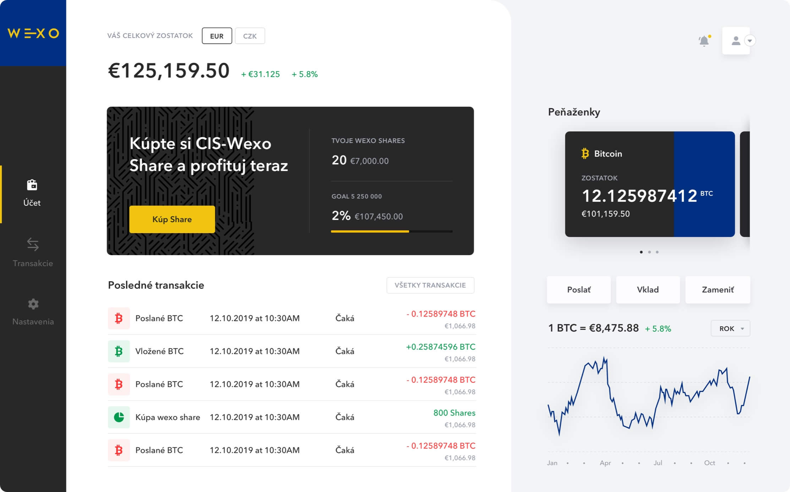The image size is (790, 492).
Task: Click the Poslať button
Action: tap(578, 290)
